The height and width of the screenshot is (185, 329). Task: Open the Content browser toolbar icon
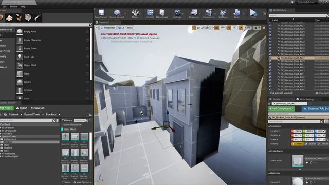tap(150, 14)
